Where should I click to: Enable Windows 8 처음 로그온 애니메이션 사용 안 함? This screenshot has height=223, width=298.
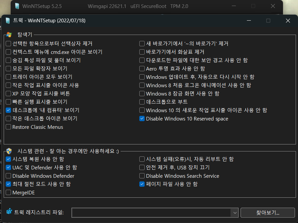[142, 85]
